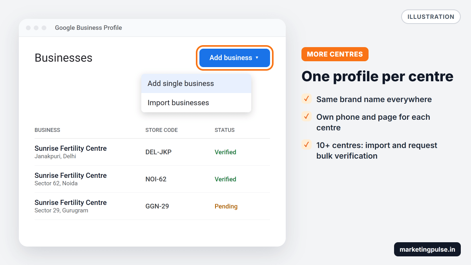
Task: Click Verified status for Noida centre
Action: pyautogui.click(x=225, y=179)
